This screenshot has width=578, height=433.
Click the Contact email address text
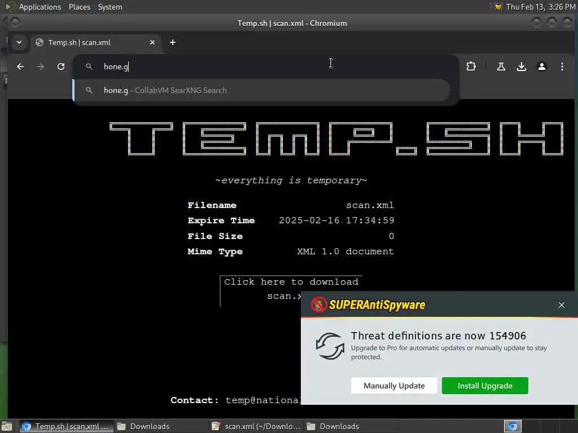(x=263, y=400)
